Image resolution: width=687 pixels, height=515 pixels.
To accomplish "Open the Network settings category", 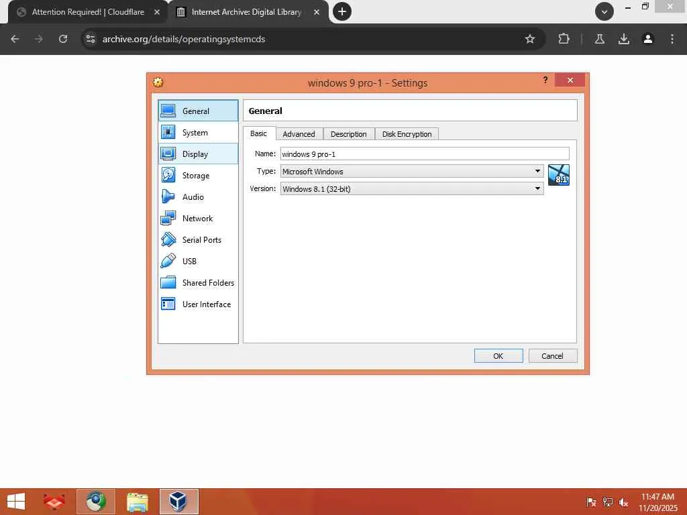I will (x=198, y=218).
